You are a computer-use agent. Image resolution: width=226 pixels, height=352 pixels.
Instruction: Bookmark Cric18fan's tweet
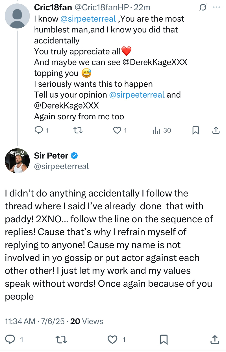195,130
